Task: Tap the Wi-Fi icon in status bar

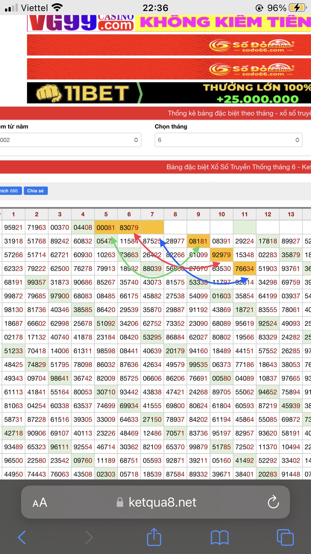Action: click(57, 8)
